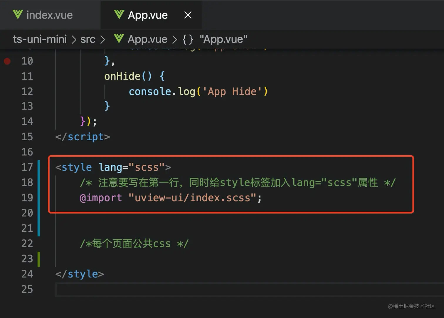Expand chevron after App.vue breadcrumb

coord(174,39)
